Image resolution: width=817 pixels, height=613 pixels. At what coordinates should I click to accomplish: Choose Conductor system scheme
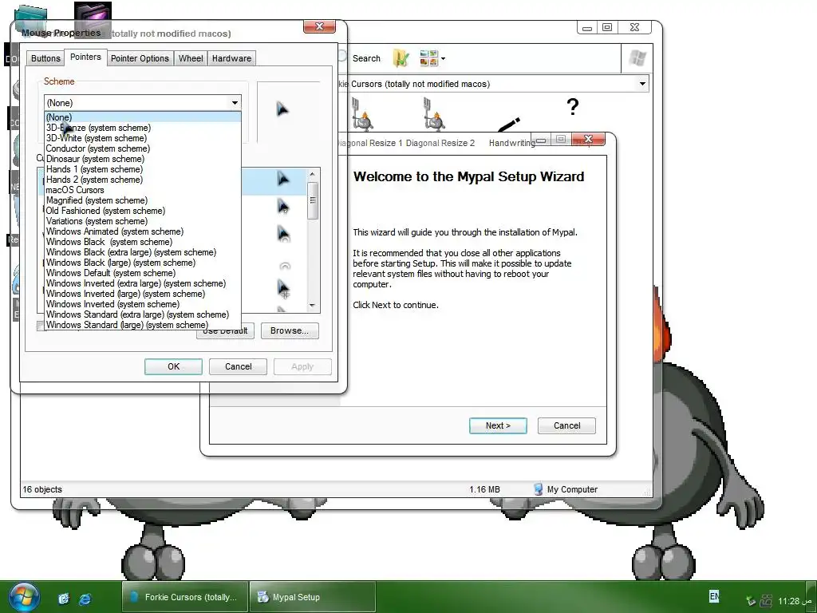click(143, 148)
